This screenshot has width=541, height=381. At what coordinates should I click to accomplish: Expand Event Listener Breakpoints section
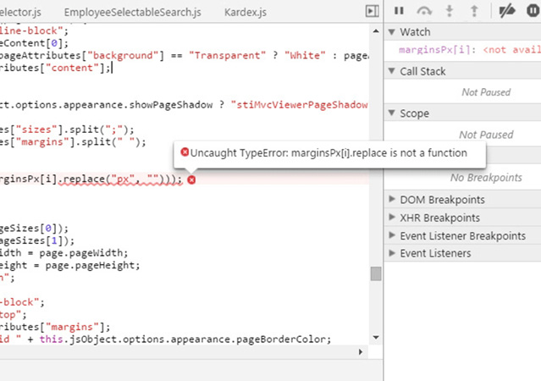(392, 235)
